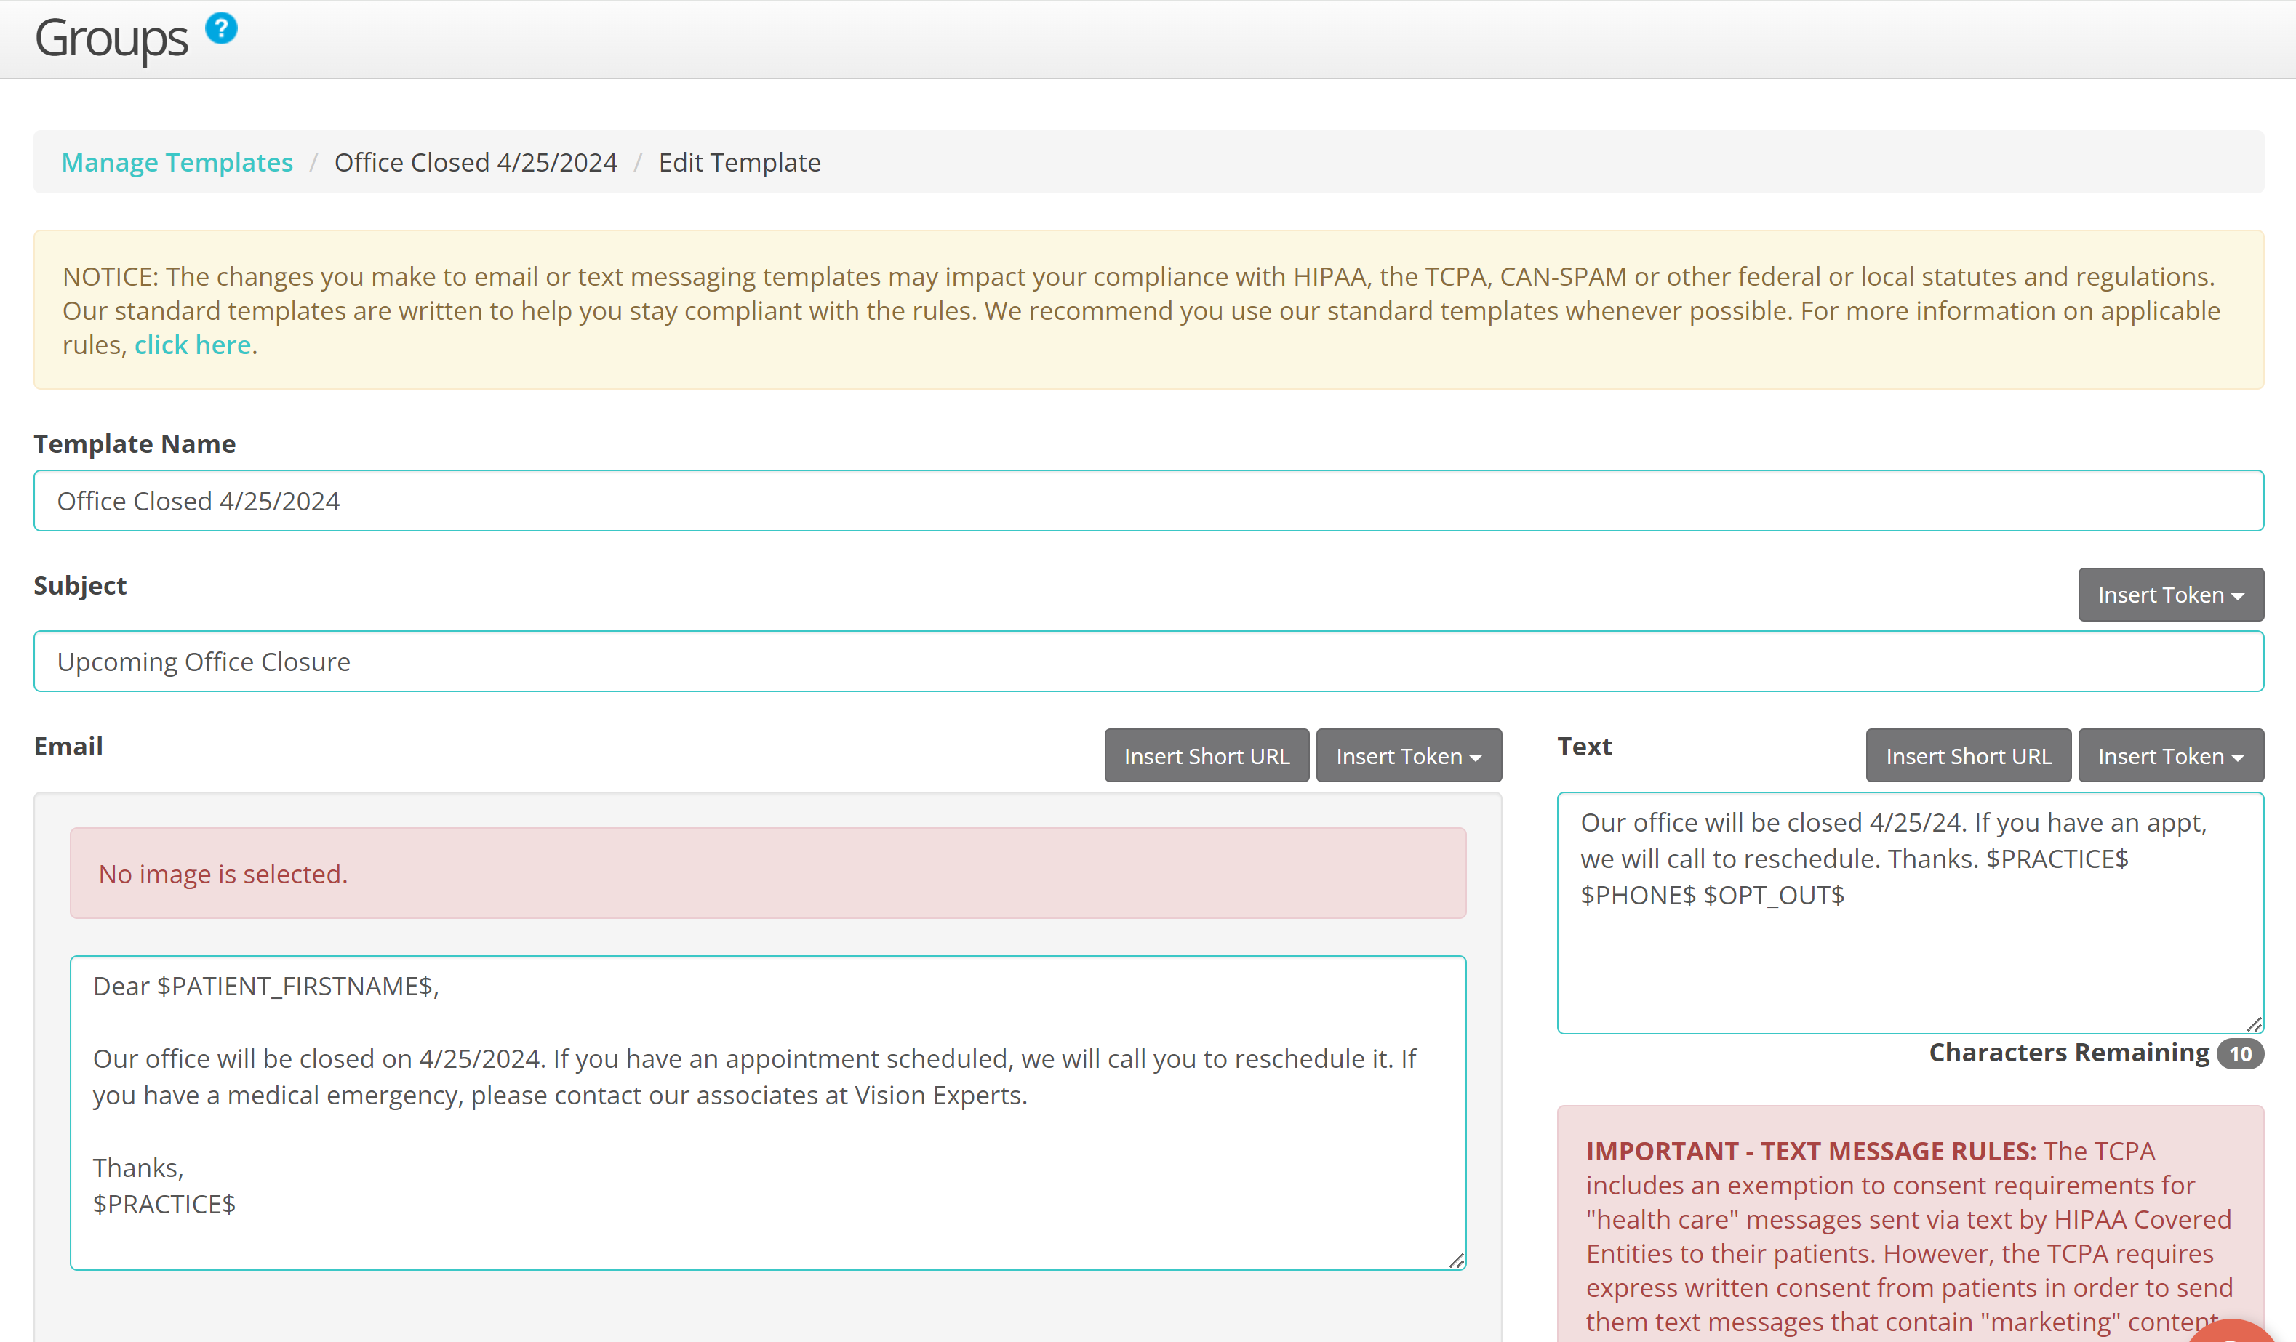Image resolution: width=2296 pixels, height=1342 pixels.
Task: Click into the Email body textarea
Action: point(768,1112)
